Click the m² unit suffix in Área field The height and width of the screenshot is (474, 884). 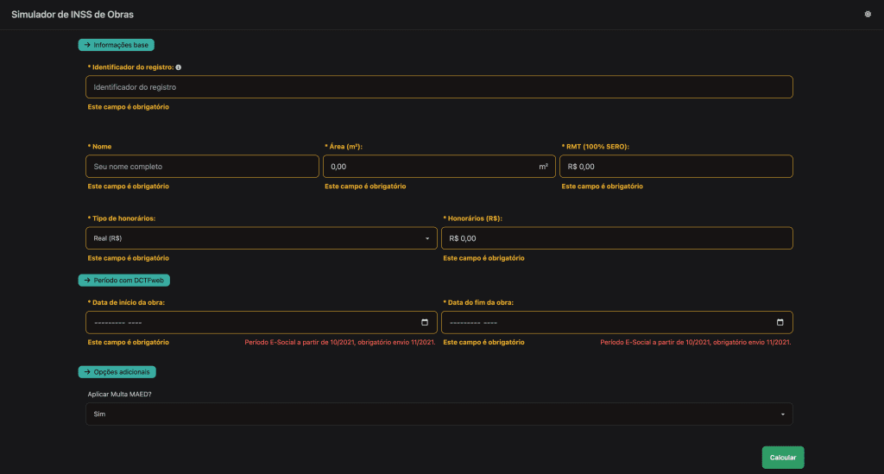pyautogui.click(x=543, y=167)
